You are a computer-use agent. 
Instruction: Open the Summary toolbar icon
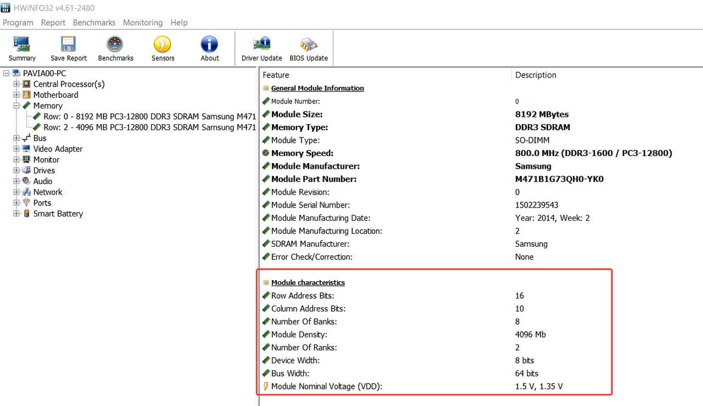(x=22, y=45)
